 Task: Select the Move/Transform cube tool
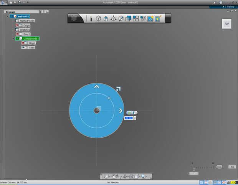point(113,18)
